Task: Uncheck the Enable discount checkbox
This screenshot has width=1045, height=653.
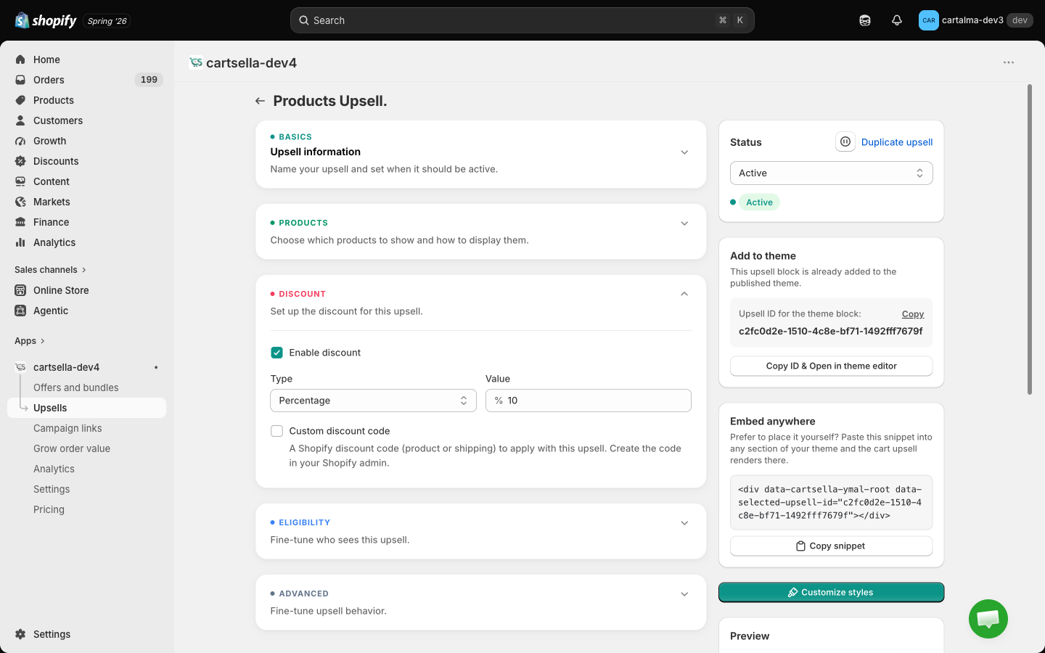Action: (276, 353)
